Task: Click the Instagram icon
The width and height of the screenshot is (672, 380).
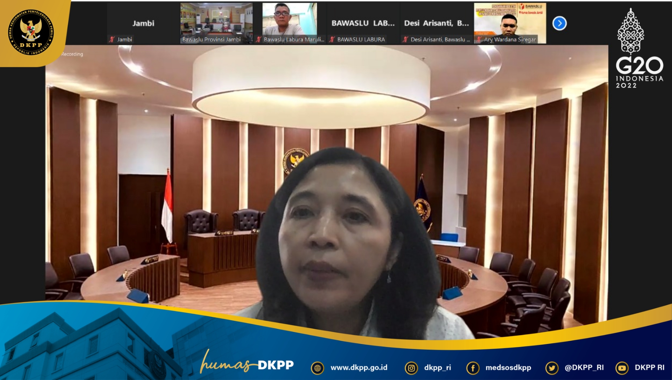Action: pyautogui.click(x=411, y=368)
